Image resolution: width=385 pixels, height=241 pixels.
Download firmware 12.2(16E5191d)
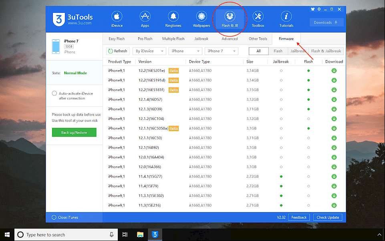click(x=334, y=80)
